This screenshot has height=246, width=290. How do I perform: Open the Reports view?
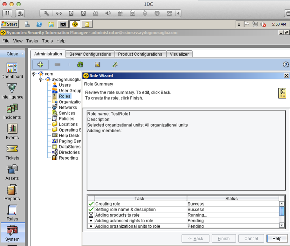[x=12, y=193]
